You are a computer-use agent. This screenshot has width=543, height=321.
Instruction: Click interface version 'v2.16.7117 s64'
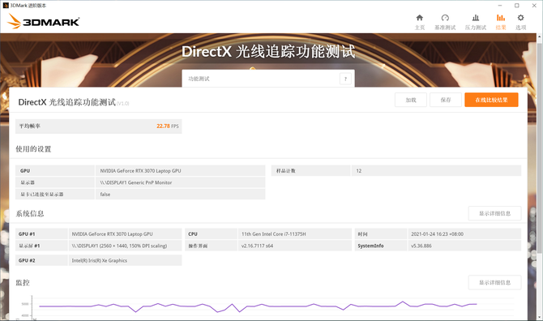click(295, 246)
